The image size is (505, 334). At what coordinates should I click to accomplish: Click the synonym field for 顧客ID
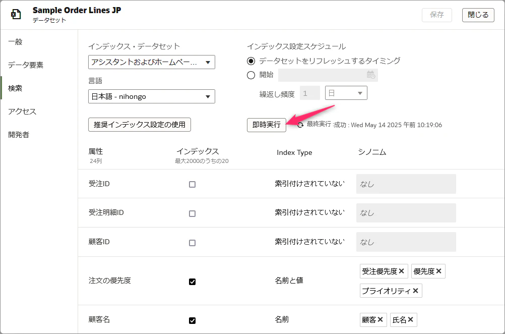tap(406, 242)
